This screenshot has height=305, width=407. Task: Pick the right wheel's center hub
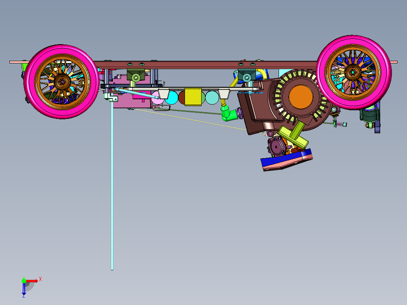(353, 73)
